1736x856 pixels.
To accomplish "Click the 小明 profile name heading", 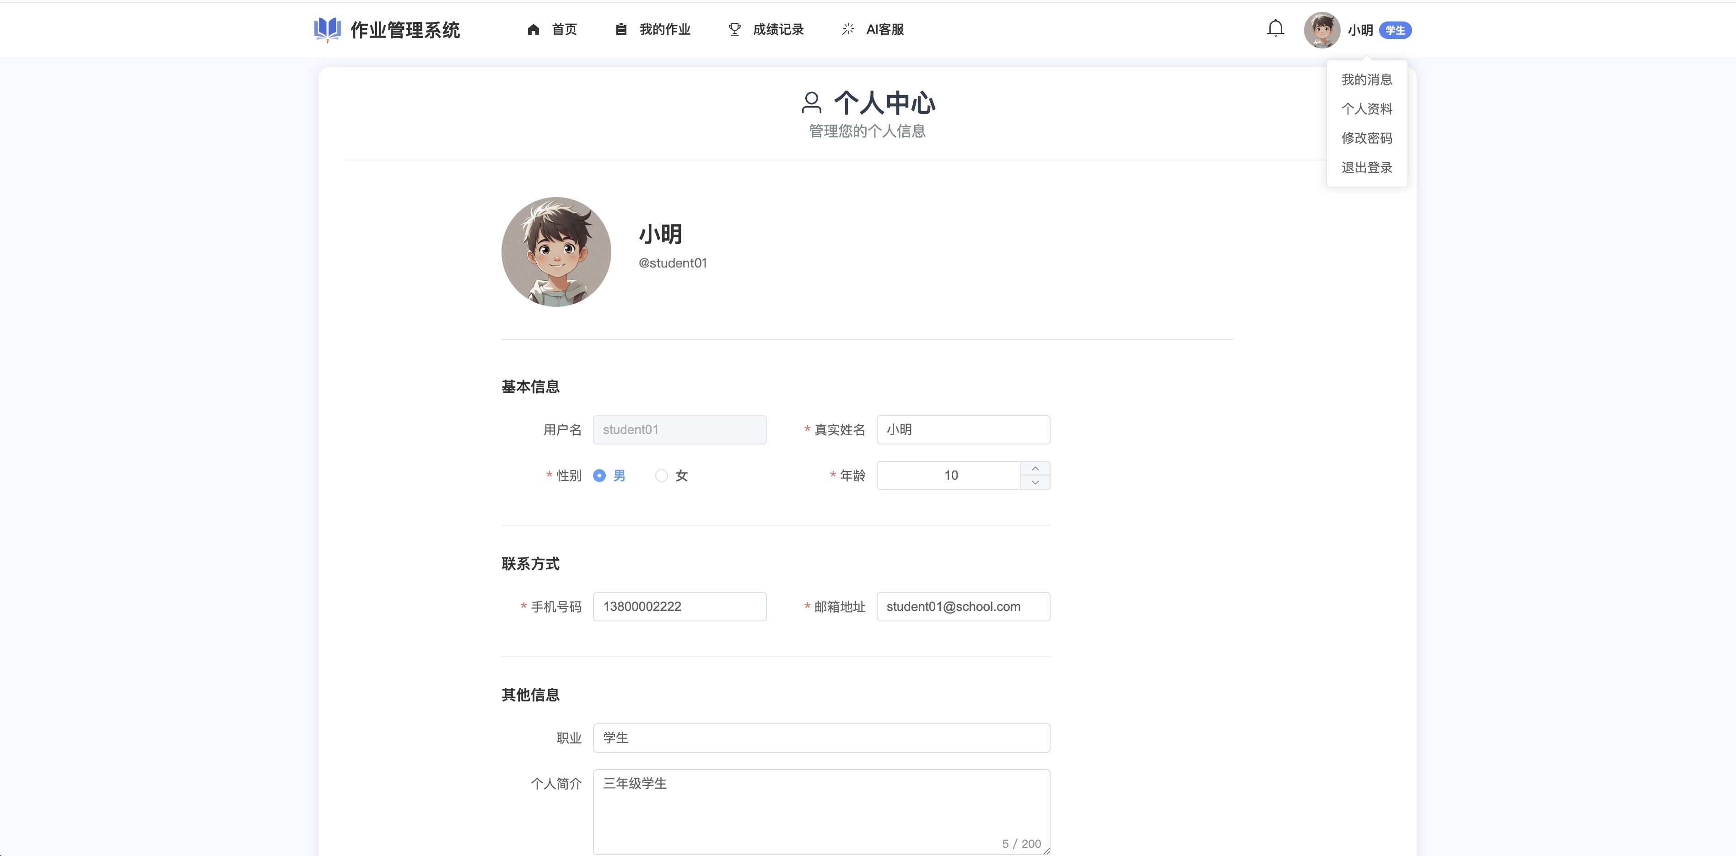I will point(660,235).
